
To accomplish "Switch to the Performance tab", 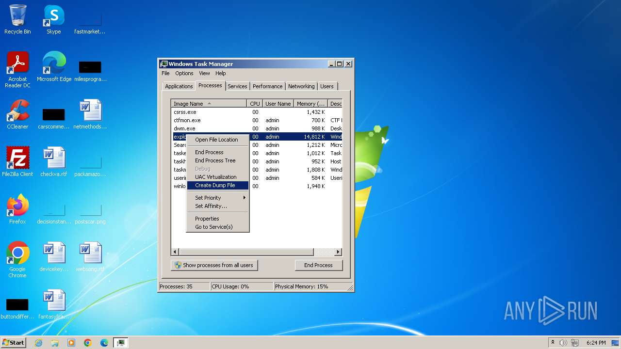I will (267, 86).
